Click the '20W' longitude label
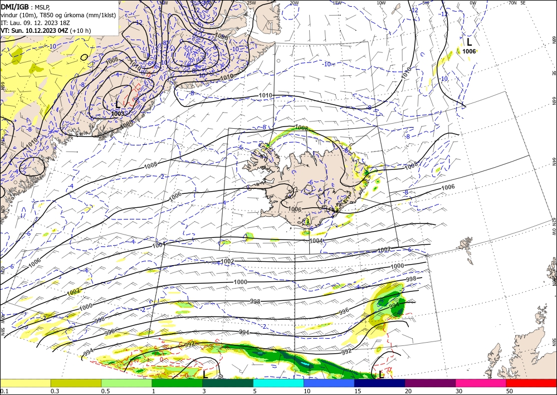Viewport: 557px width, 395px height. tap(294, 3)
